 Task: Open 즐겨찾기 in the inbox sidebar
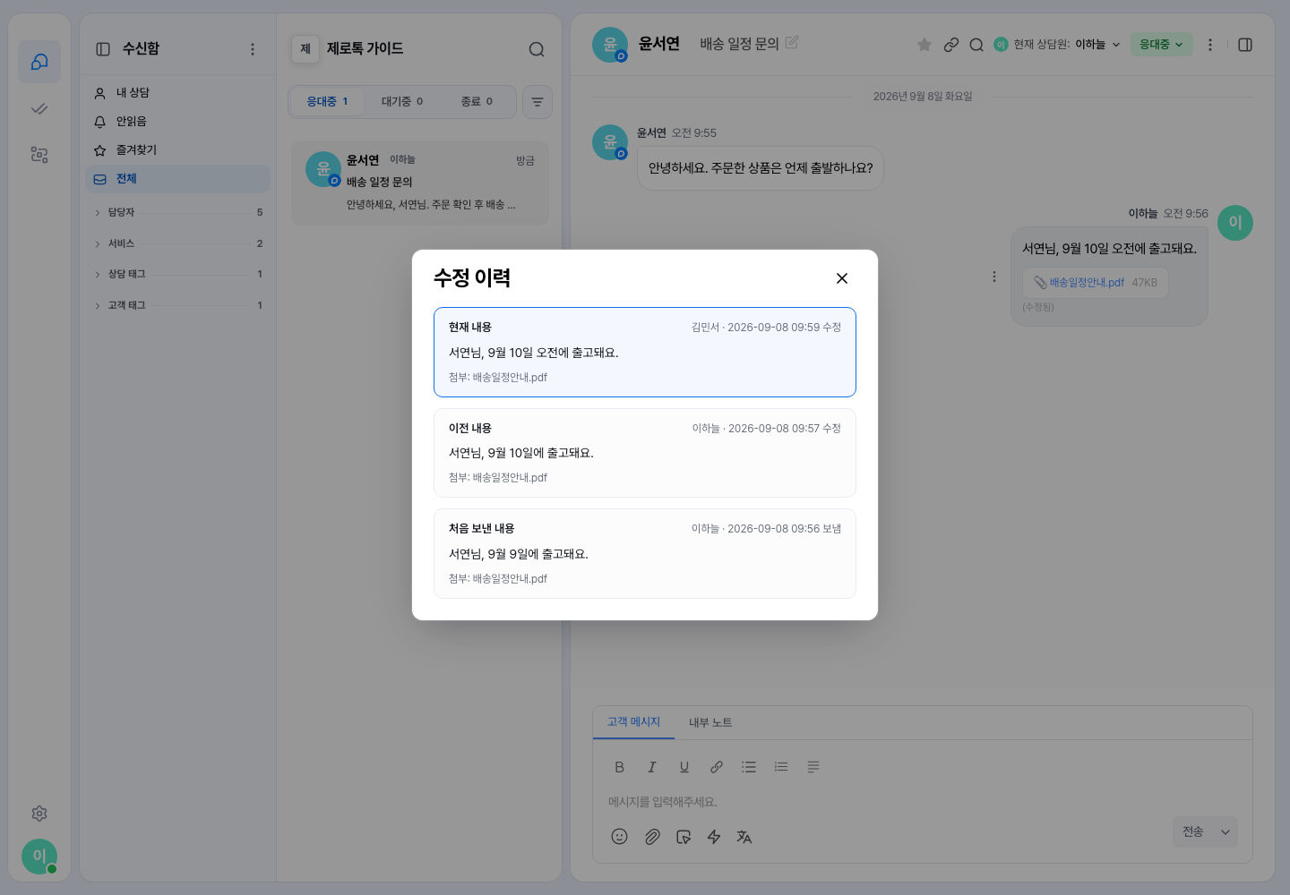(x=178, y=150)
